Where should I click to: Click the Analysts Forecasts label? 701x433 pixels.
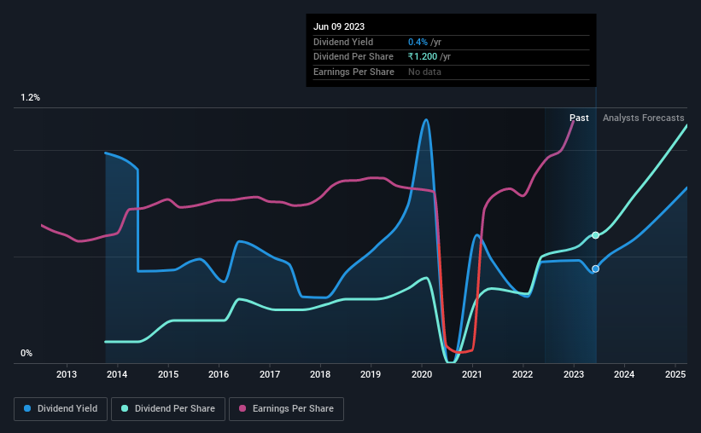click(643, 118)
